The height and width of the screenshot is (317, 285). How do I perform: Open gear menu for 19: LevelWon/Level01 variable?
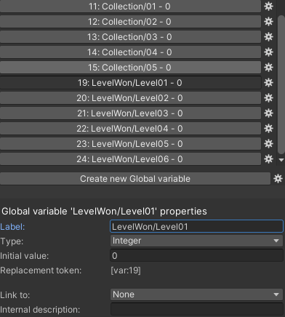point(268,83)
